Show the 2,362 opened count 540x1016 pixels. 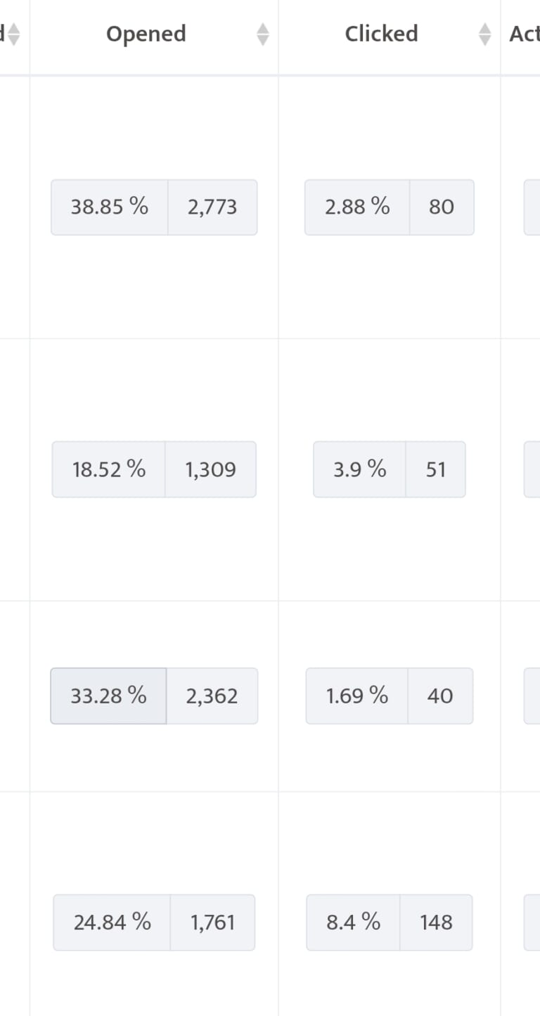[212, 696]
